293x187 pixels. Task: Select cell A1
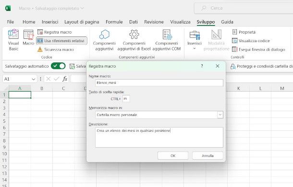pos(20,94)
